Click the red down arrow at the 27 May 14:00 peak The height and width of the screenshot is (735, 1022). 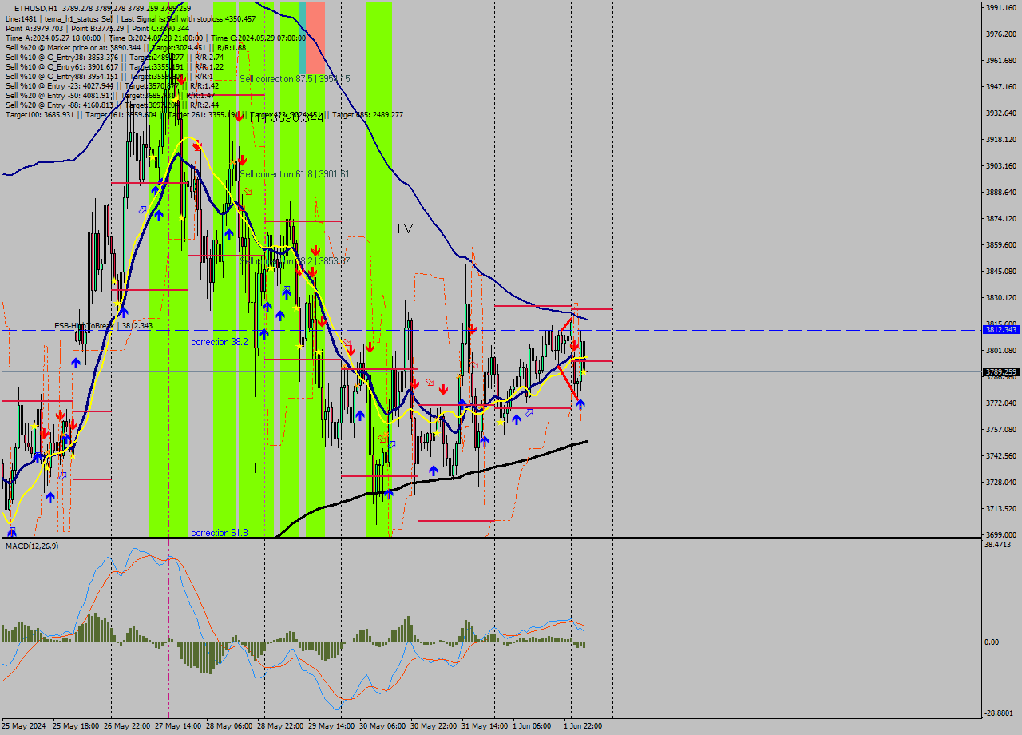(x=197, y=145)
